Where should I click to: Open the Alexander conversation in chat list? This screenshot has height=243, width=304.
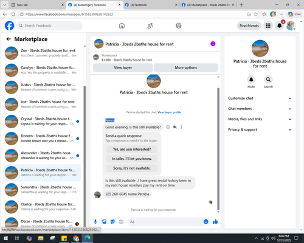[42, 156]
